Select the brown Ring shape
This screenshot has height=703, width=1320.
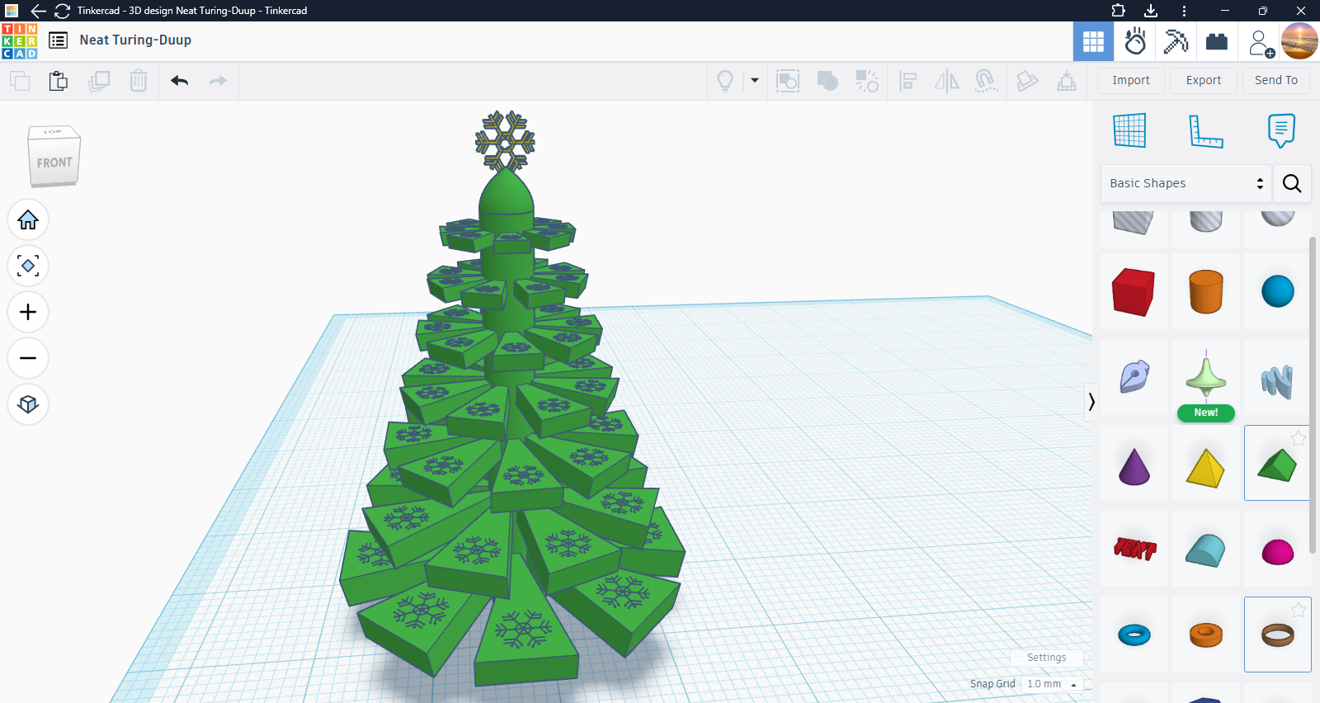pos(1277,636)
